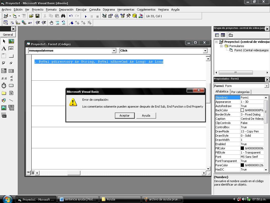Open the mnuayudatemas object dropdown
Screen dimensions: 270x203
tap(114, 51)
